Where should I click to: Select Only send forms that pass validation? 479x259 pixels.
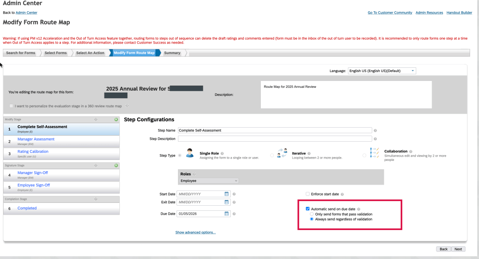click(312, 214)
